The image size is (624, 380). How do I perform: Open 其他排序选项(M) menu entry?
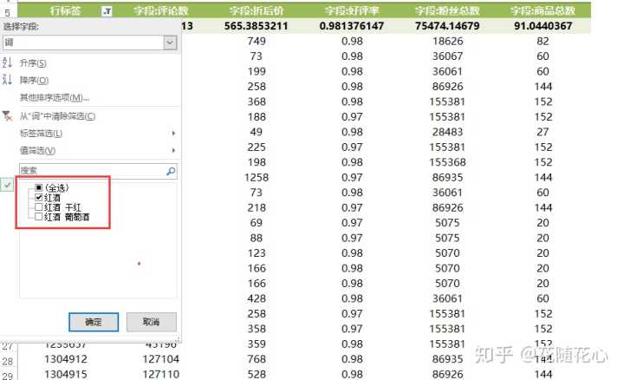(55, 97)
